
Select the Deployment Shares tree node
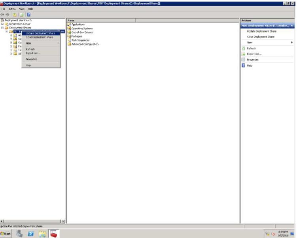[x=20, y=28]
